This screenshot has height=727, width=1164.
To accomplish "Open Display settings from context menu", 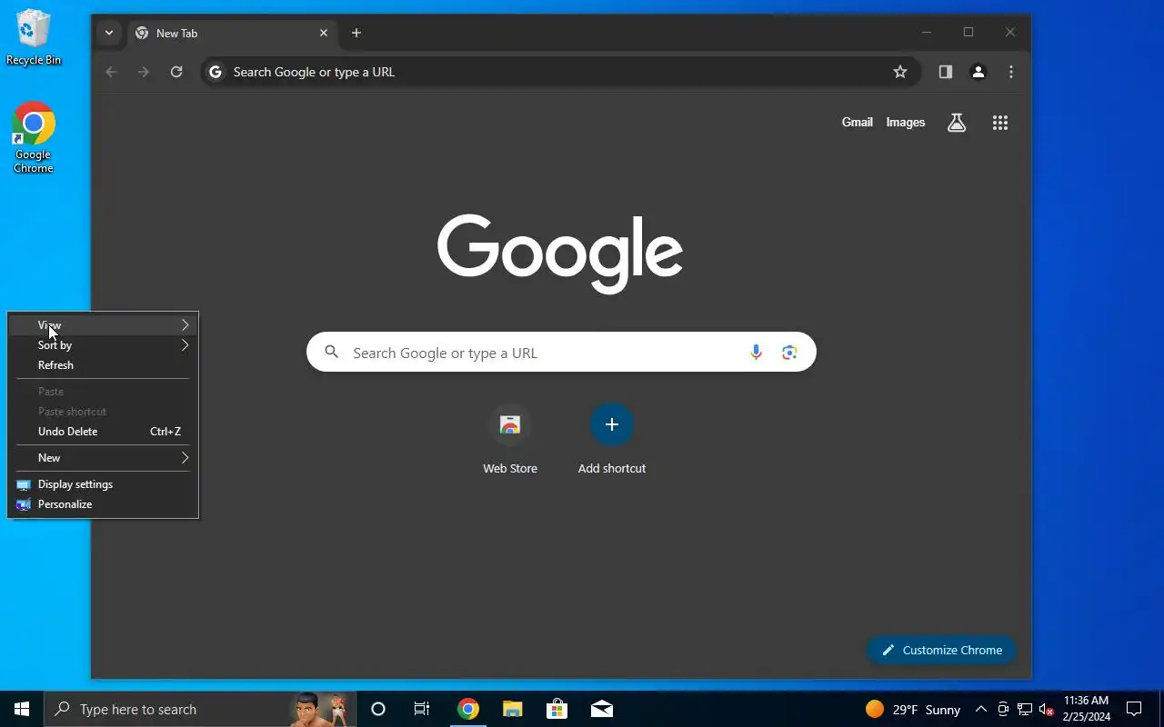I will [x=103, y=484].
